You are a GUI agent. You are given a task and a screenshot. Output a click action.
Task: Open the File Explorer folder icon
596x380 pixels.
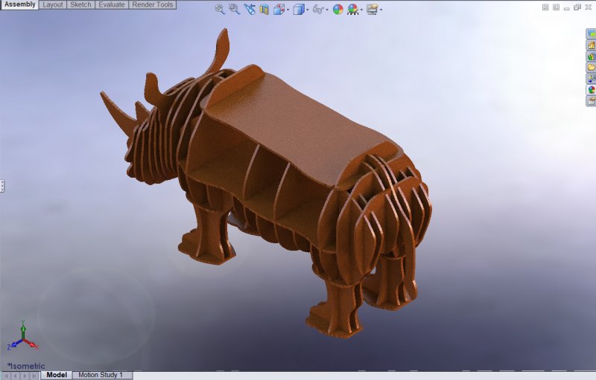pyautogui.click(x=592, y=68)
